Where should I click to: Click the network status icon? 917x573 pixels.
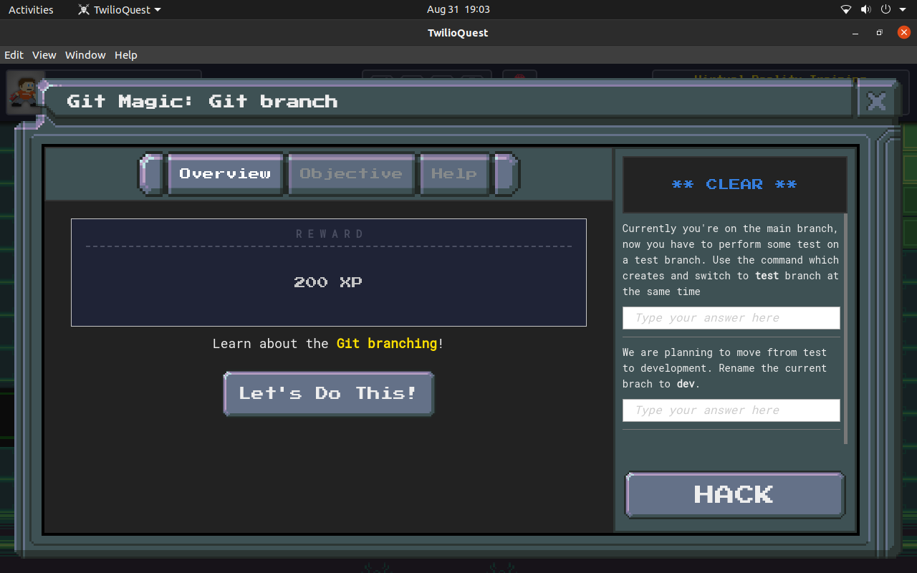(x=846, y=9)
